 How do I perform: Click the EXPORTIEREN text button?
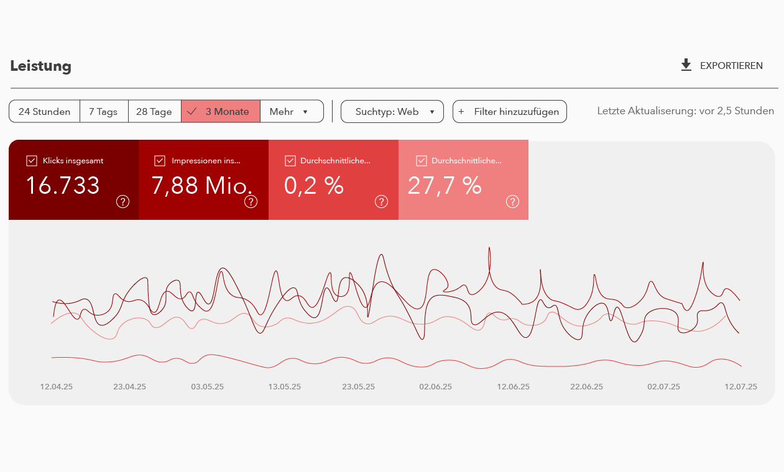click(x=731, y=66)
